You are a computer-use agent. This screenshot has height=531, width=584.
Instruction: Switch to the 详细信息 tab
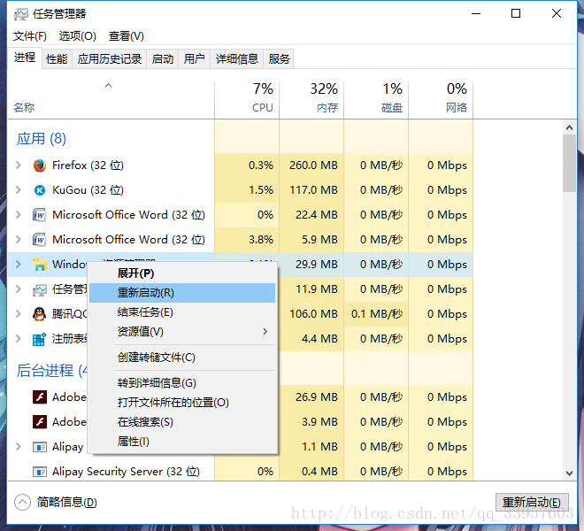click(237, 59)
